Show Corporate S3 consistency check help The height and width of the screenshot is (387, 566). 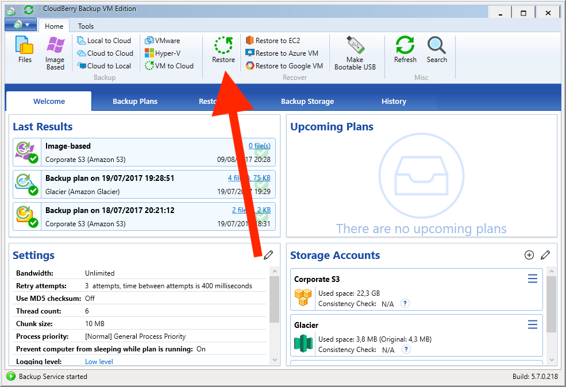click(405, 303)
